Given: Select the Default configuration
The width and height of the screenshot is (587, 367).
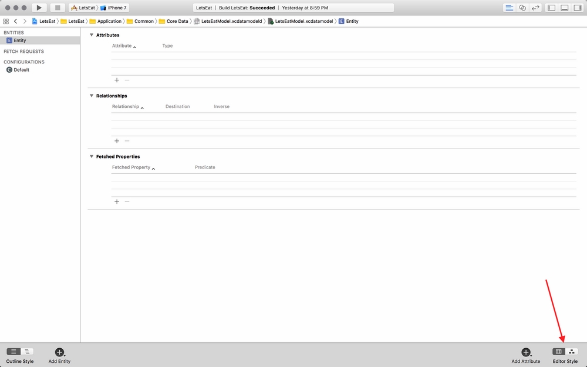Looking at the screenshot, I should pyautogui.click(x=21, y=70).
